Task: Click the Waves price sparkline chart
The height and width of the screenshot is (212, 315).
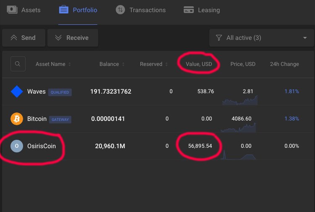Action: 240,100
